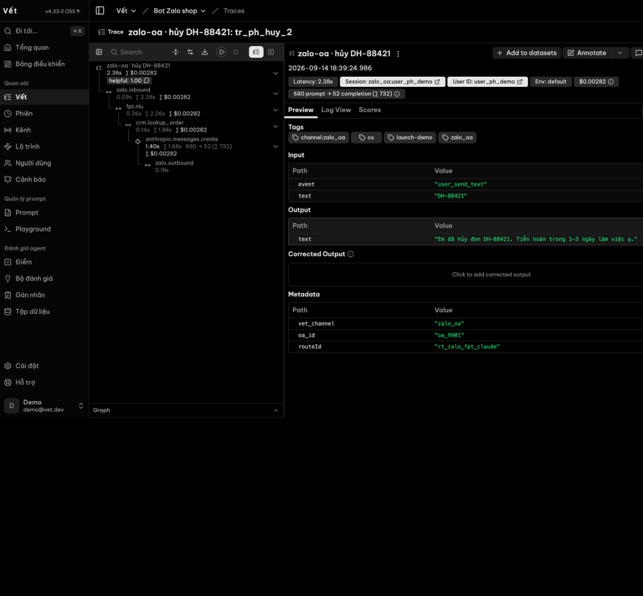Open Kênh channels page
The image size is (643, 596).
tap(44, 130)
